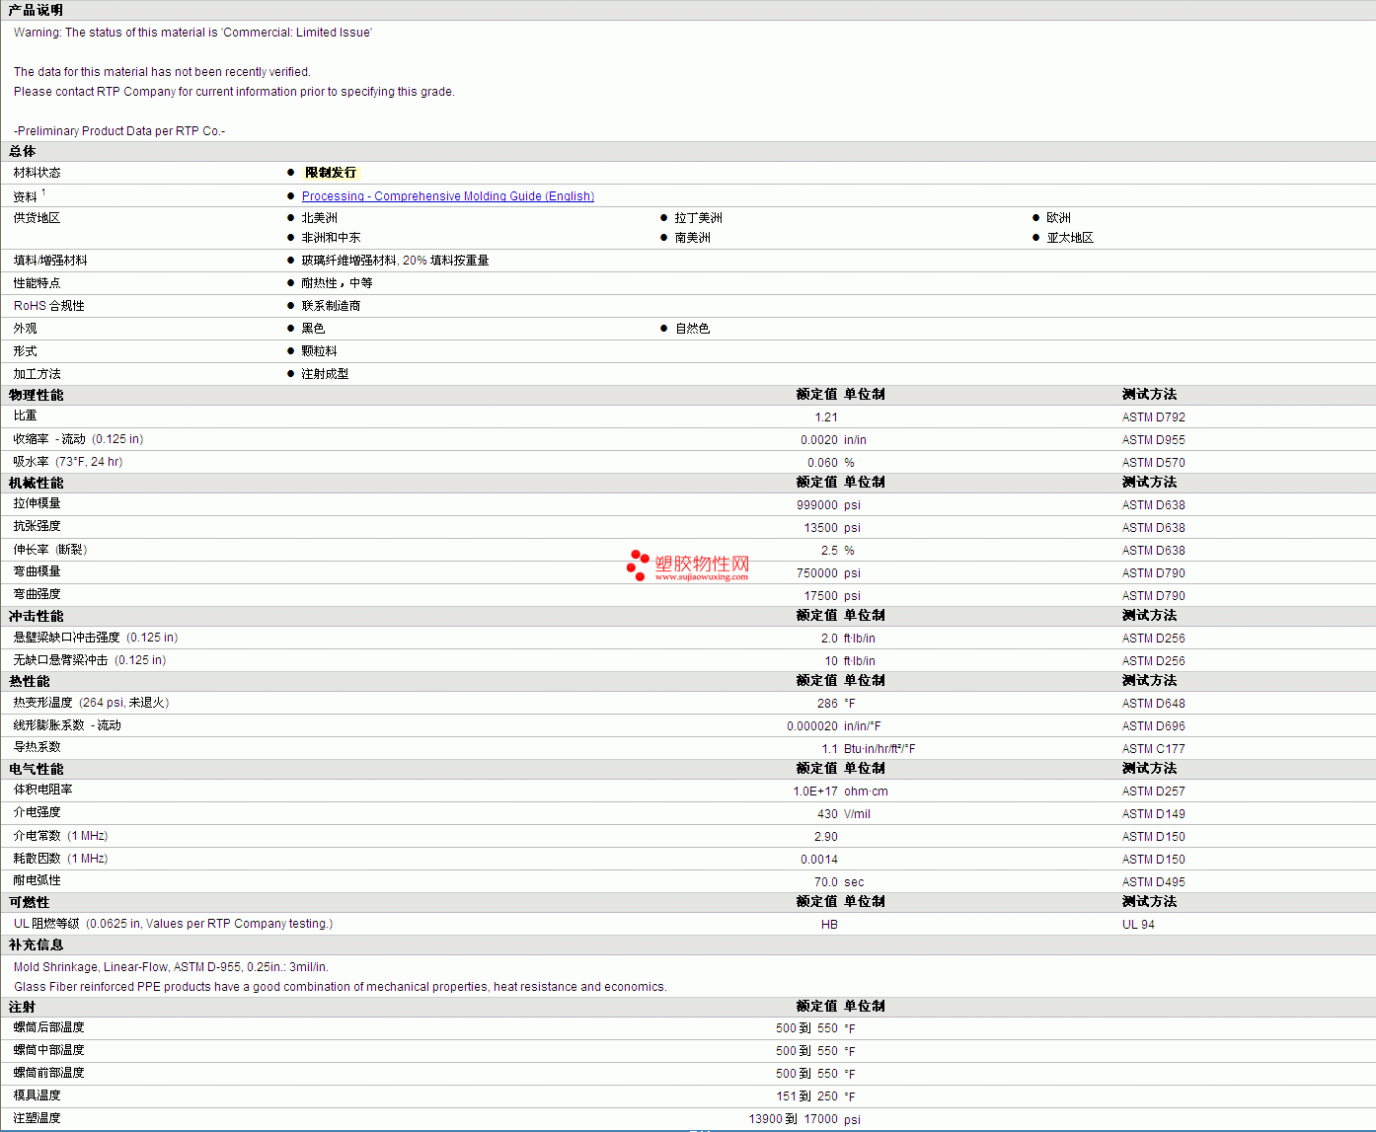Click the 冲击性能 section header
The image size is (1376, 1132).
pos(36,616)
